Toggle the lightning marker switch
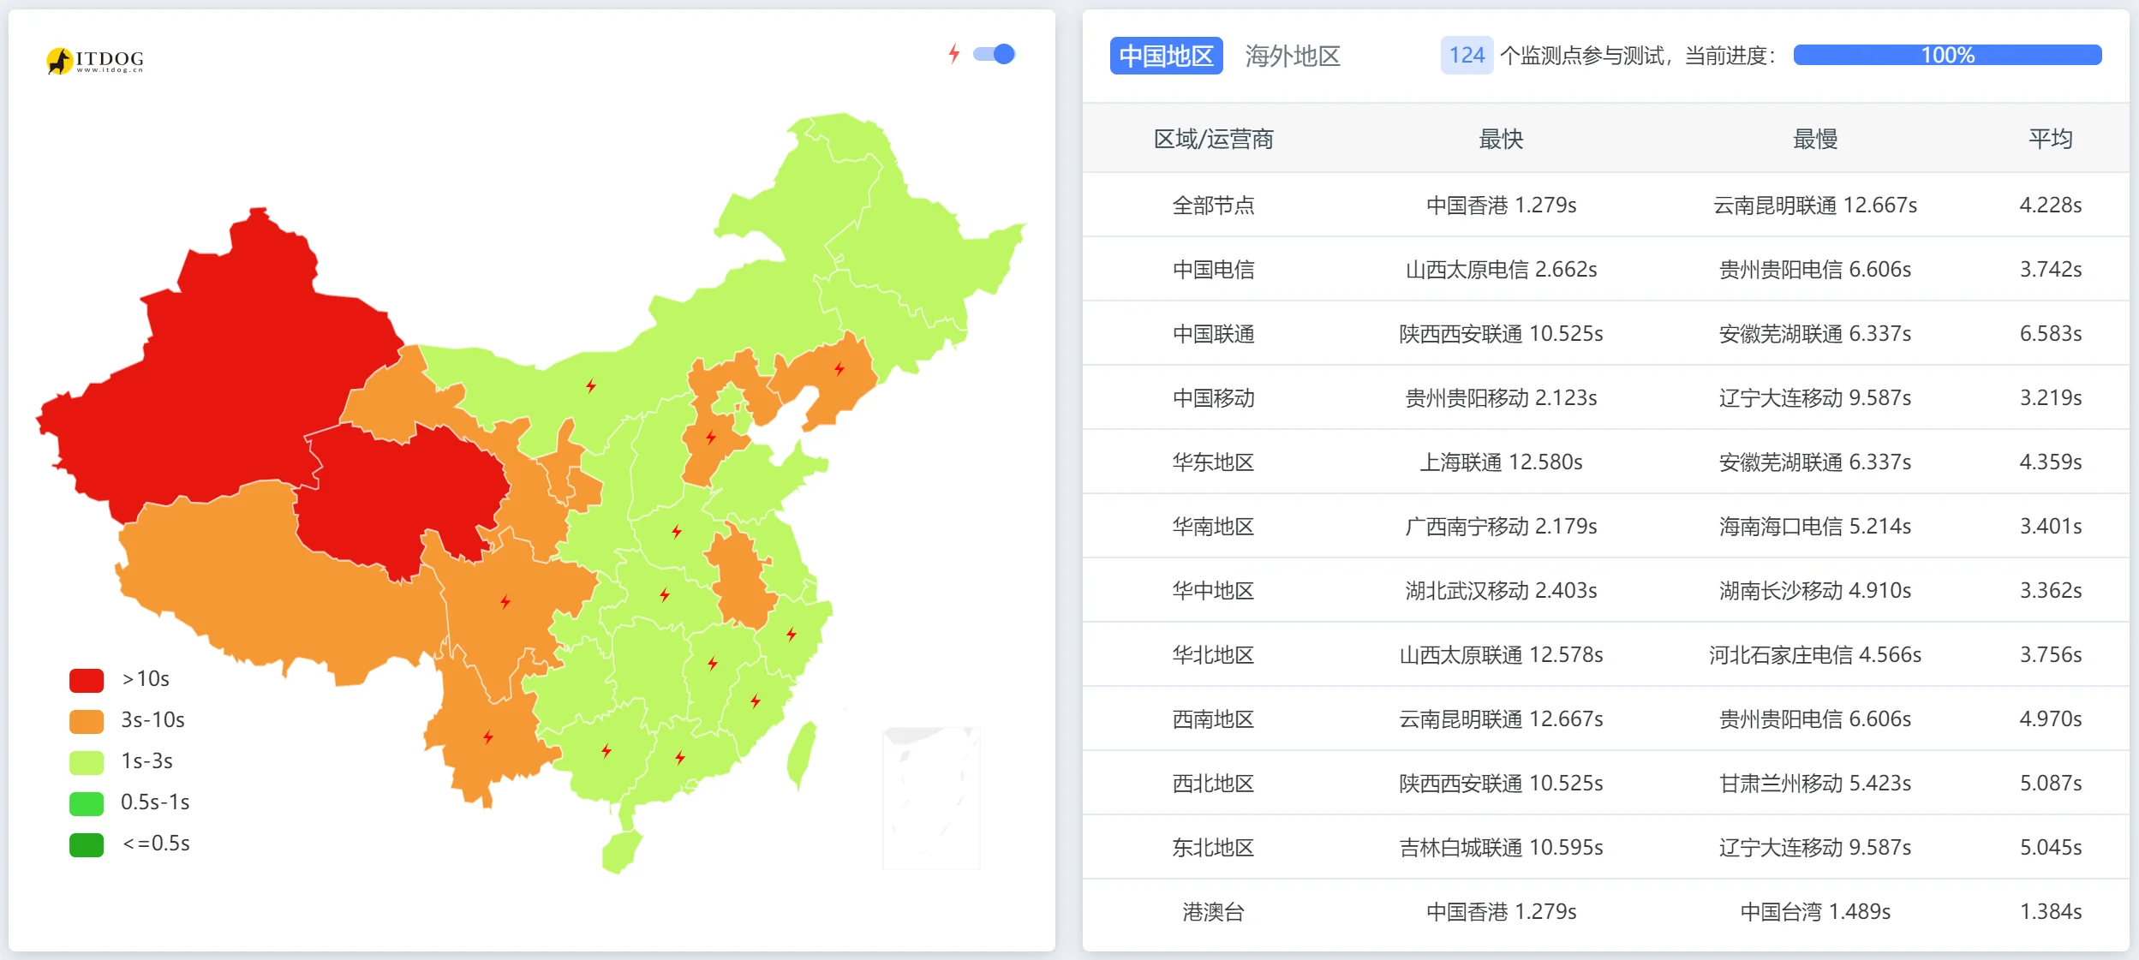This screenshot has width=2139, height=960. 995,55
